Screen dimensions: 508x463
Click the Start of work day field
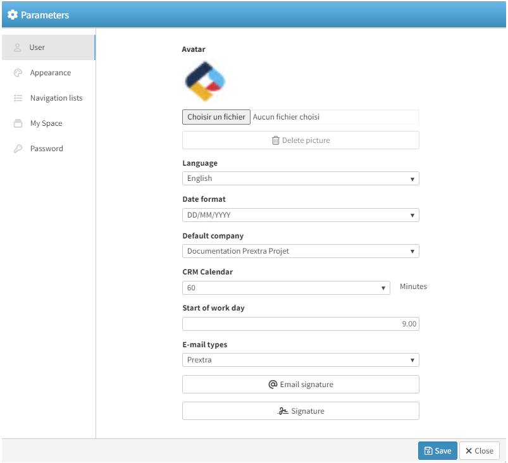click(300, 324)
